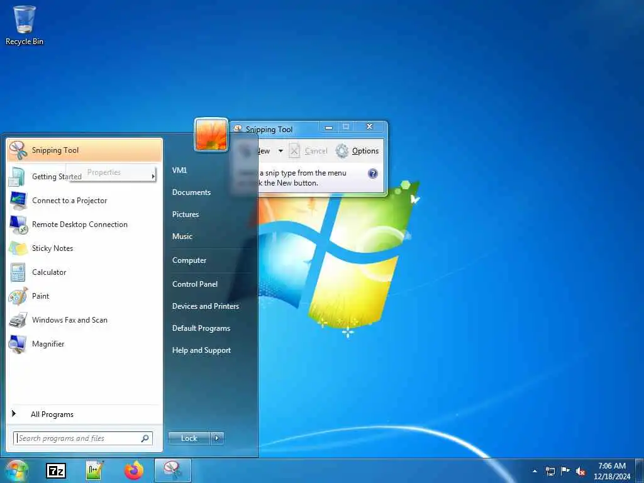This screenshot has width=644, height=483.
Task: Open Snipping Tool from Start menu list
Action: pos(84,150)
